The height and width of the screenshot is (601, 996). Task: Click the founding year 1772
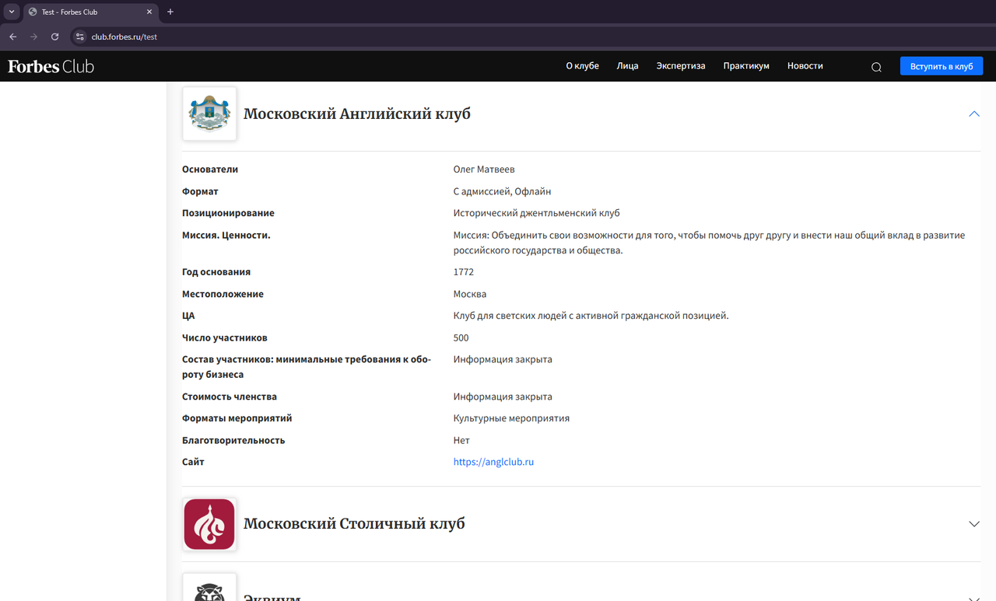pyautogui.click(x=464, y=272)
